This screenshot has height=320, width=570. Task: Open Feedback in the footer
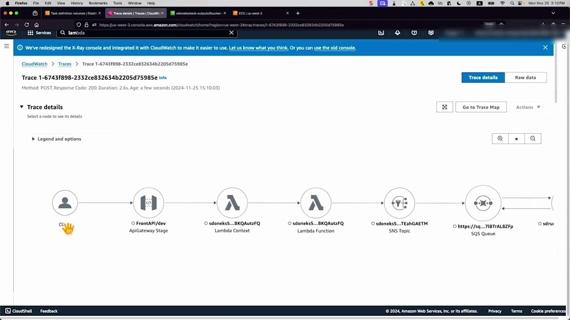(49, 311)
